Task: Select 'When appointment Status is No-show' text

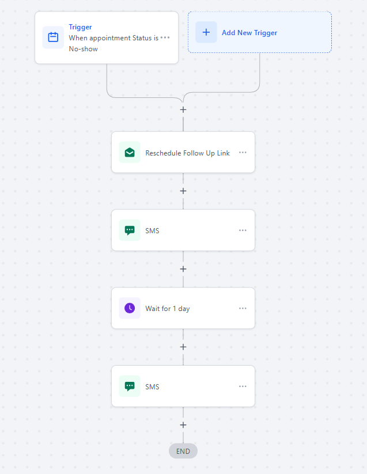Action: point(113,43)
